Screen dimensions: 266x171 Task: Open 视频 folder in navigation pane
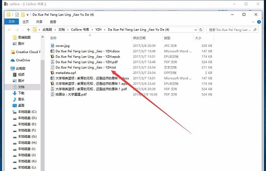pyautogui.click(x=19, y=75)
